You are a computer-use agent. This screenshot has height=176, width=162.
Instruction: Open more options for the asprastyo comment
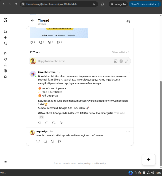pos(128,131)
